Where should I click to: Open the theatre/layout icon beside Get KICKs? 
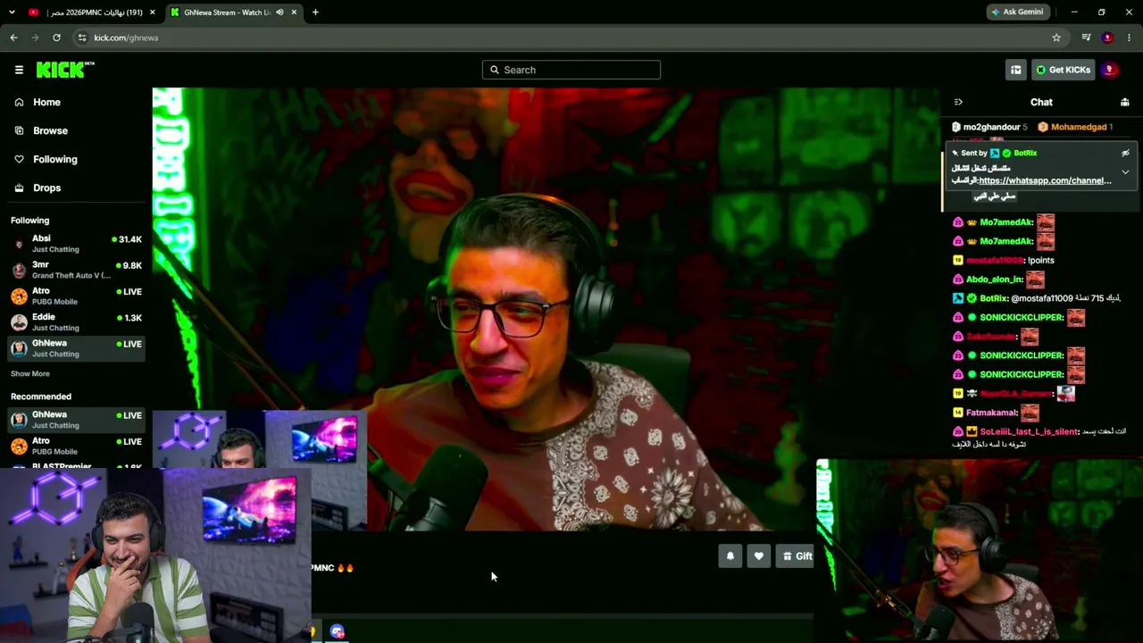pos(1016,70)
